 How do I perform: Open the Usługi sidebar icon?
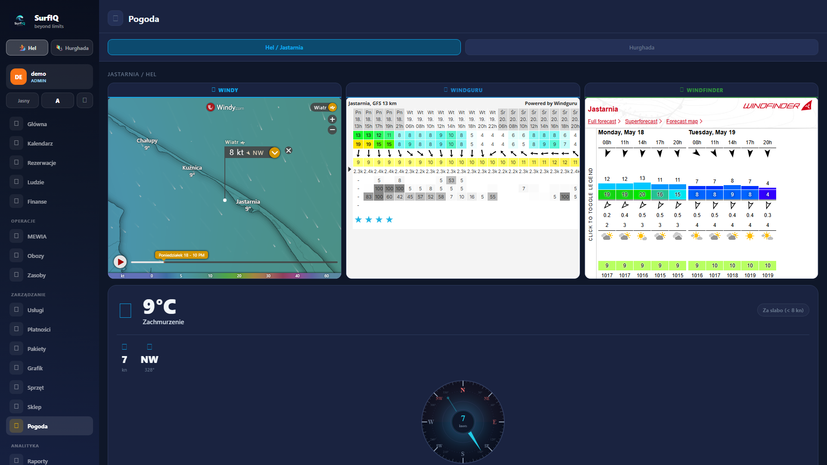pyautogui.click(x=16, y=310)
